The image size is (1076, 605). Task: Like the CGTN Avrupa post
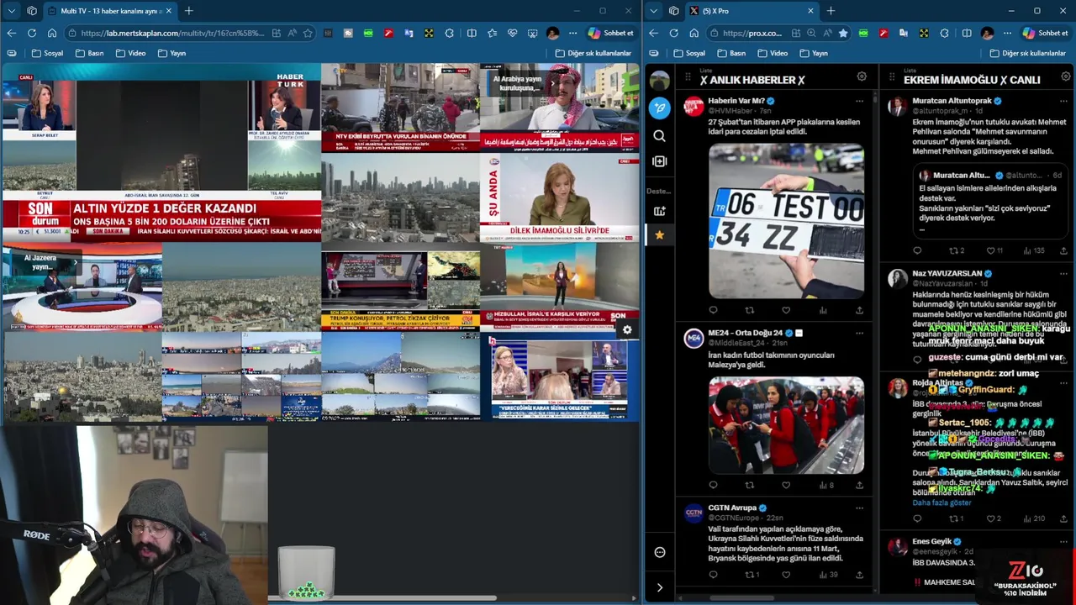pos(786,575)
